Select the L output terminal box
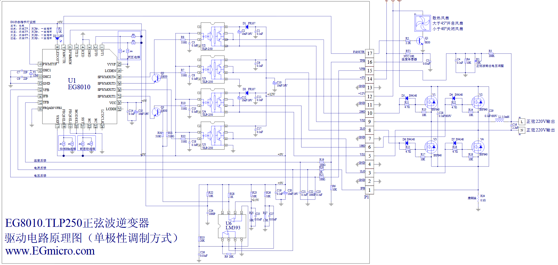This screenshot has height=265, width=558. pyautogui.click(x=522, y=122)
